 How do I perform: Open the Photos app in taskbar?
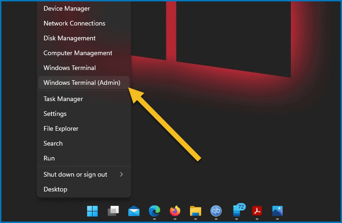click(x=277, y=211)
